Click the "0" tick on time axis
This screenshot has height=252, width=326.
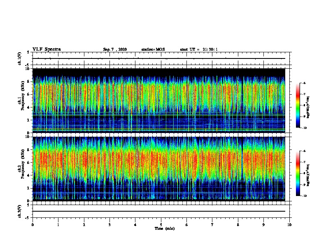click(x=33, y=225)
